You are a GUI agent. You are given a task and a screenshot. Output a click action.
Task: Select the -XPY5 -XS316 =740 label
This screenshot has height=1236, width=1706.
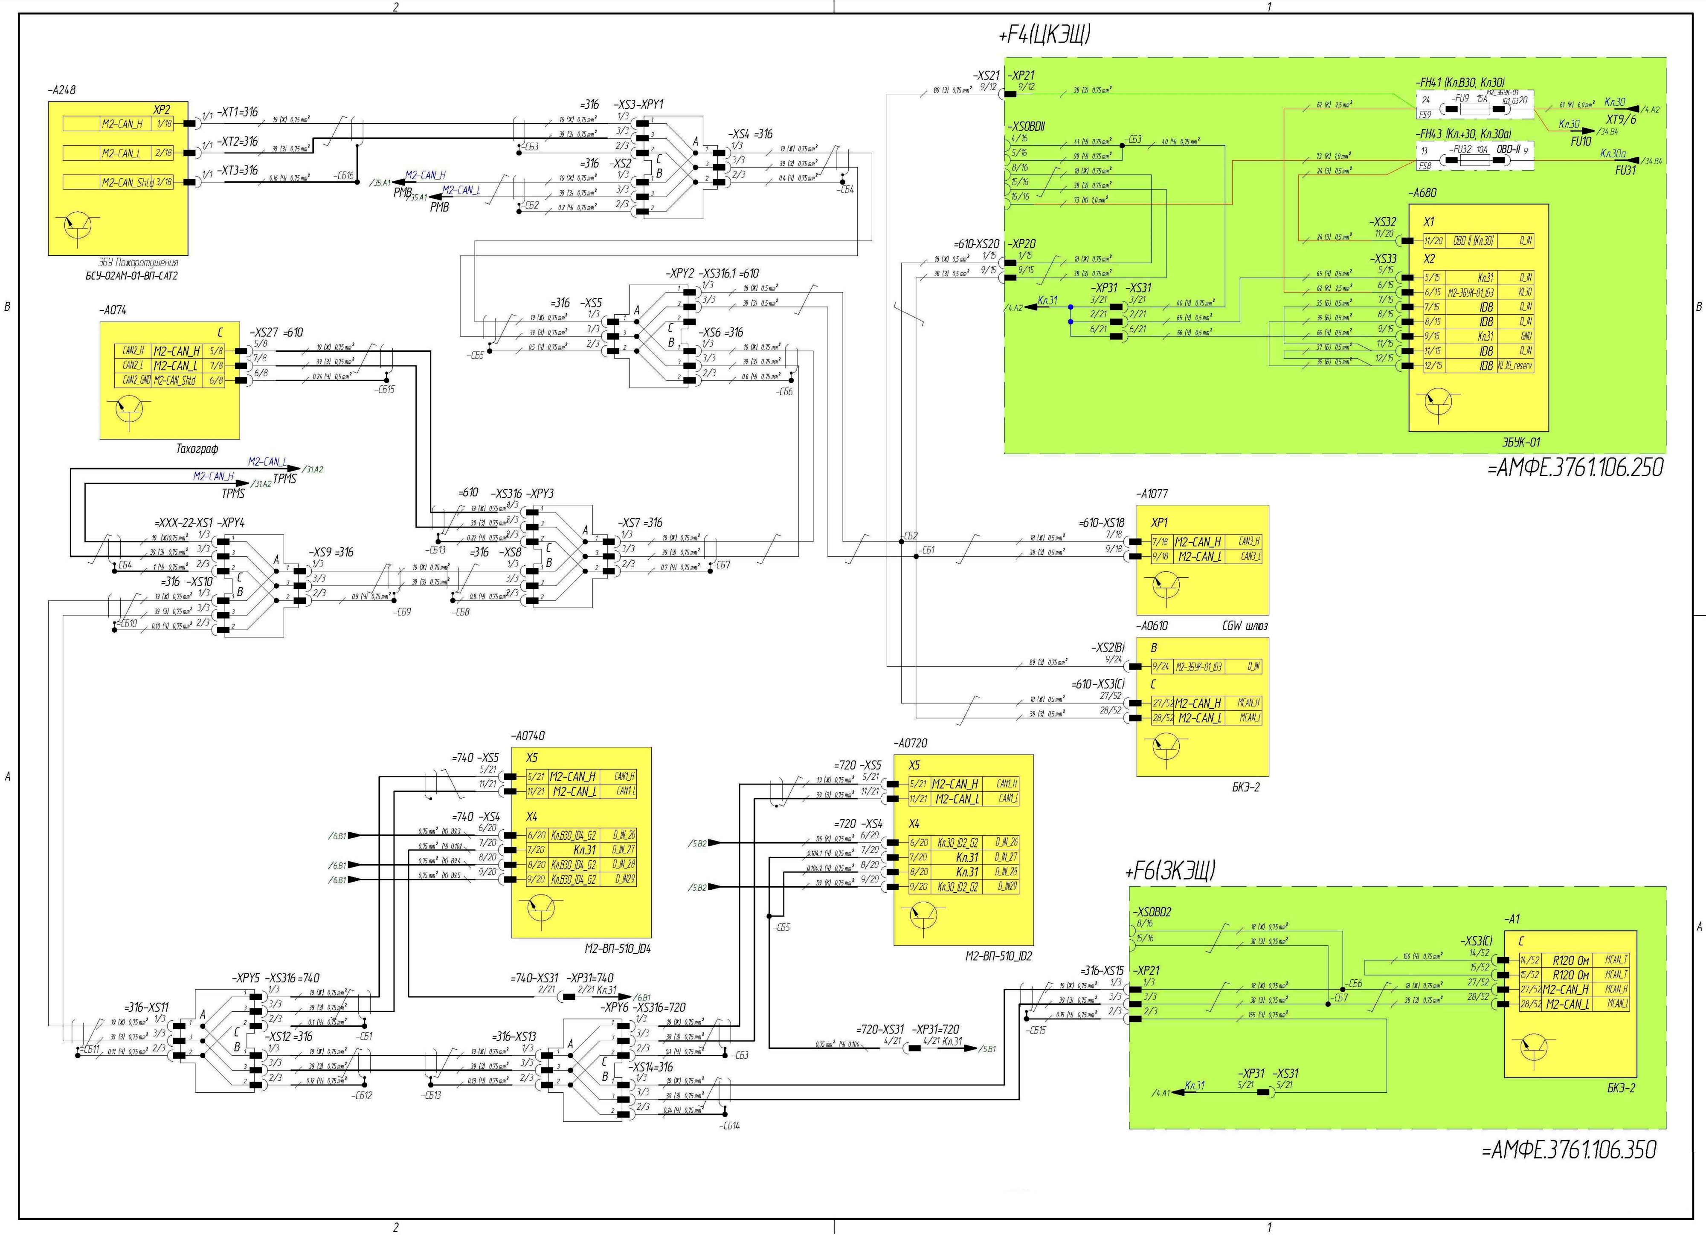pos(276,978)
